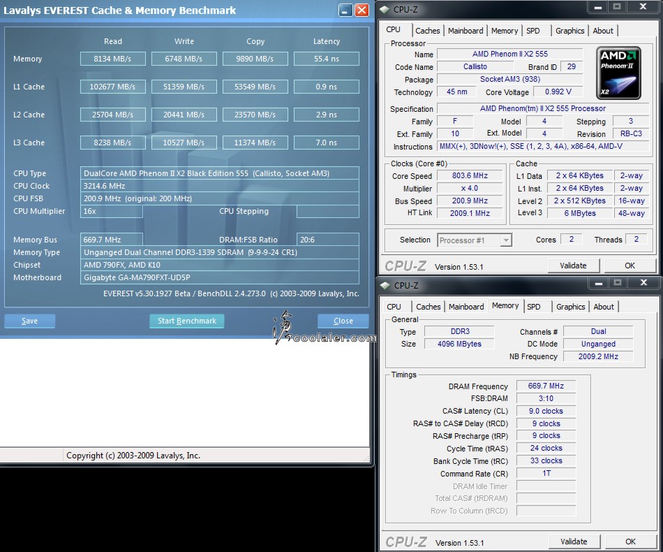The height and width of the screenshot is (552, 663).
Task: Open the Caches tab in the CPU-Z memory timings window
Action: point(429,307)
